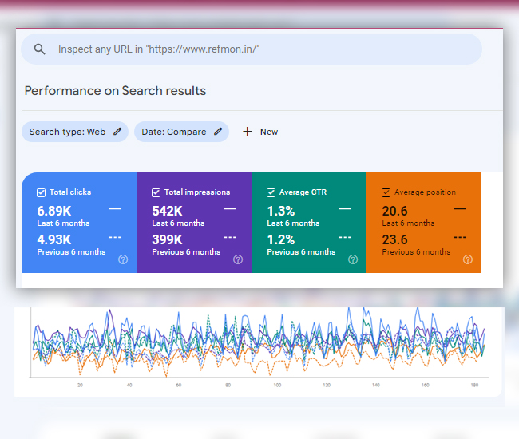Open help icon on Total clicks card
This screenshot has width=519, height=439.
point(123,259)
